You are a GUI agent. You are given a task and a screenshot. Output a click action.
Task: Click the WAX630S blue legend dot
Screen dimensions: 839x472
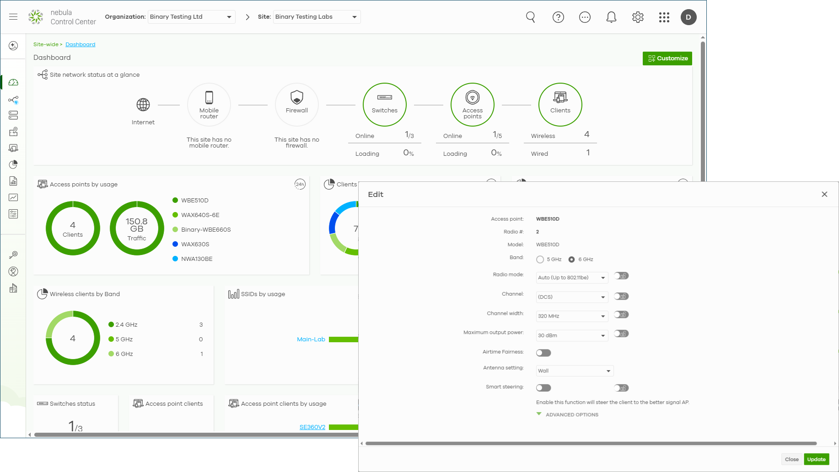coord(175,244)
